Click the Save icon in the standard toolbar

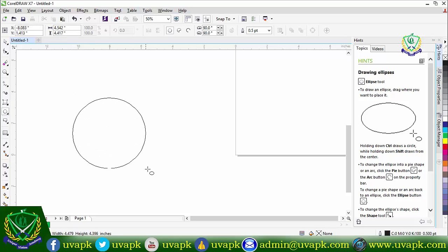pos(23,19)
